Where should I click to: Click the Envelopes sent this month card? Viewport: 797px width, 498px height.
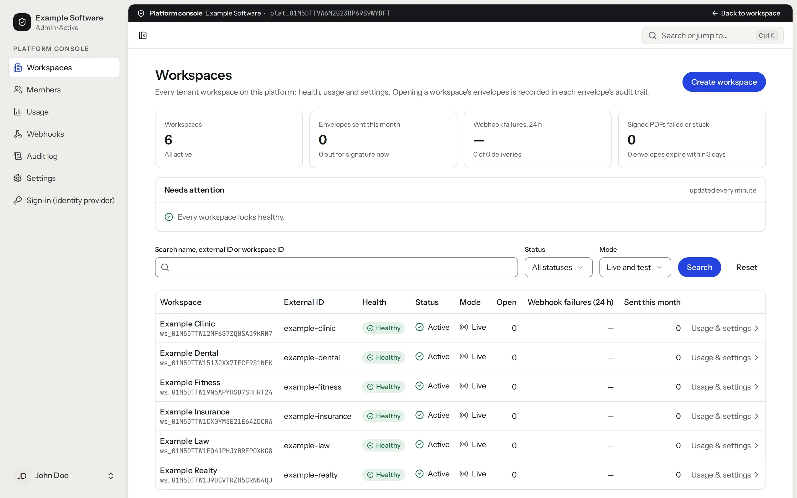[x=383, y=139]
